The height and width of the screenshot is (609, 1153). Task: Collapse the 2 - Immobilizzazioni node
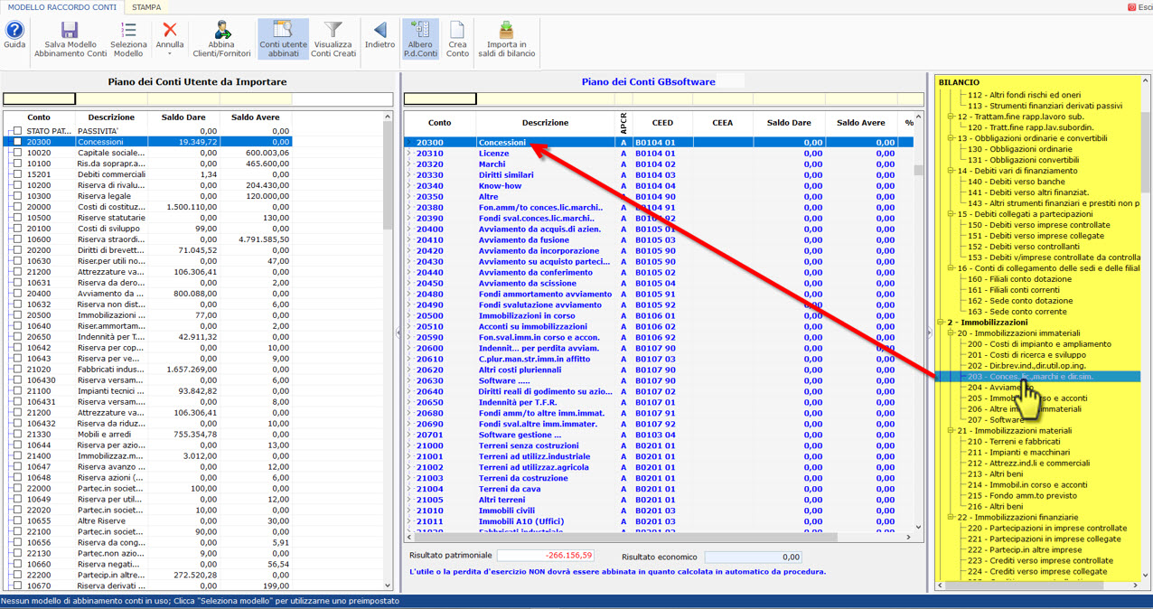tap(941, 323)
